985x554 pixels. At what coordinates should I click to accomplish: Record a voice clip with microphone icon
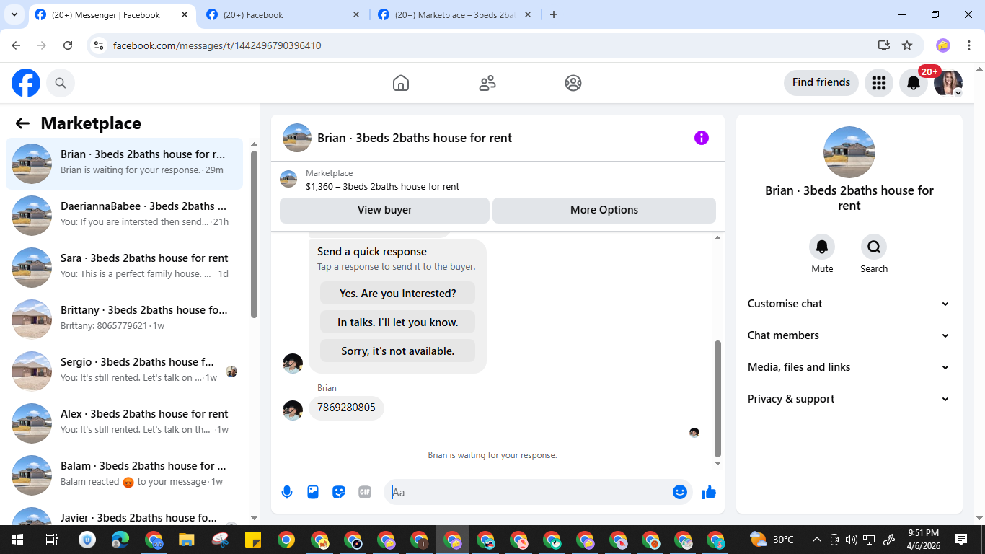click(x=287, y=492)
